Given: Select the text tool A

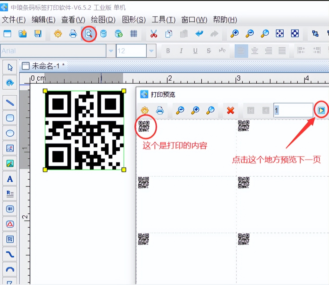Looking at the screenshot, I should point(10,179).
